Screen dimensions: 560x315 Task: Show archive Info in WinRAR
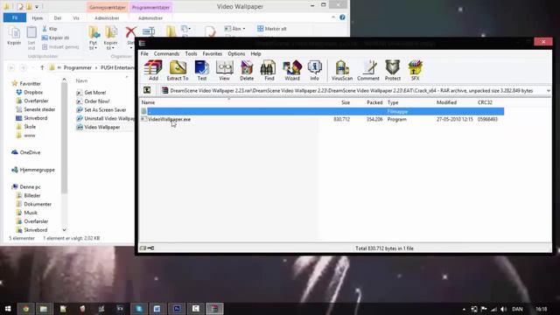coord(314,70)
